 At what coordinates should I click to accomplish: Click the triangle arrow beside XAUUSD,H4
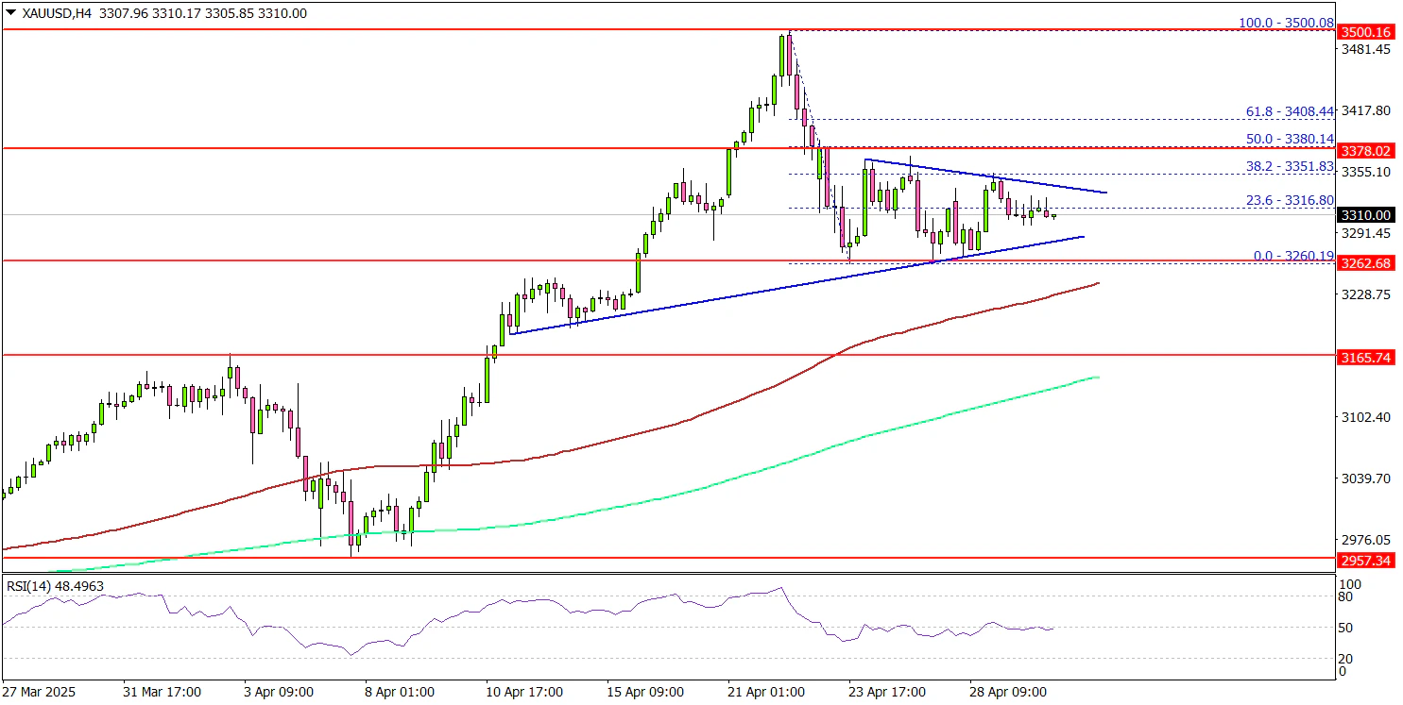[9, 14]
